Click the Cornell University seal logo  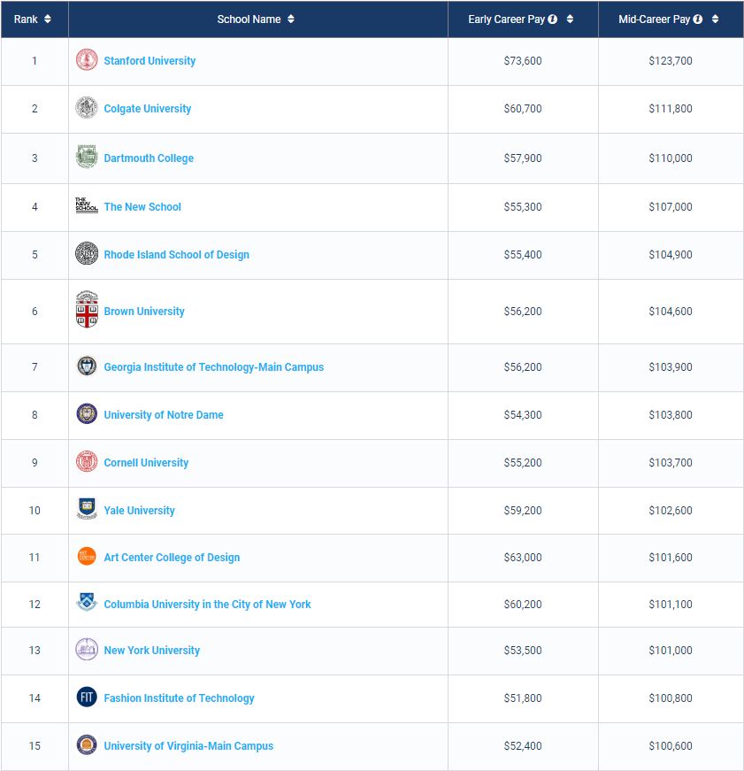coord(87,461)
